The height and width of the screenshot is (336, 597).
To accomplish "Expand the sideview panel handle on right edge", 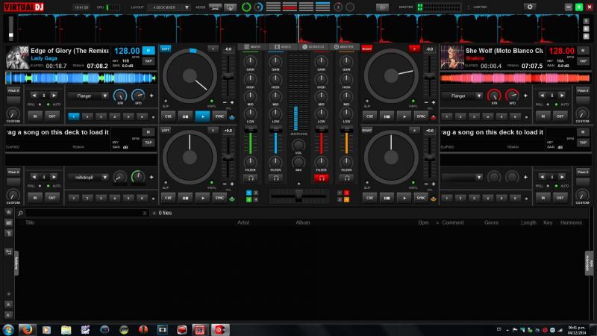I will point(589,263).
